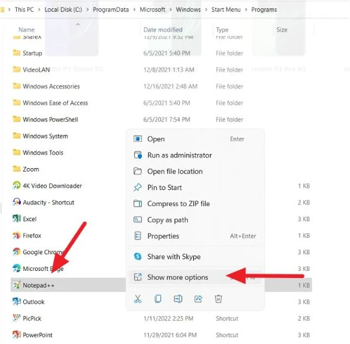Navigate to ProgramData breadcrumb

coord(111,10)
